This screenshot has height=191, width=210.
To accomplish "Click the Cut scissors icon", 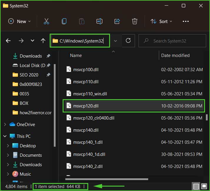I will [46, 21].
